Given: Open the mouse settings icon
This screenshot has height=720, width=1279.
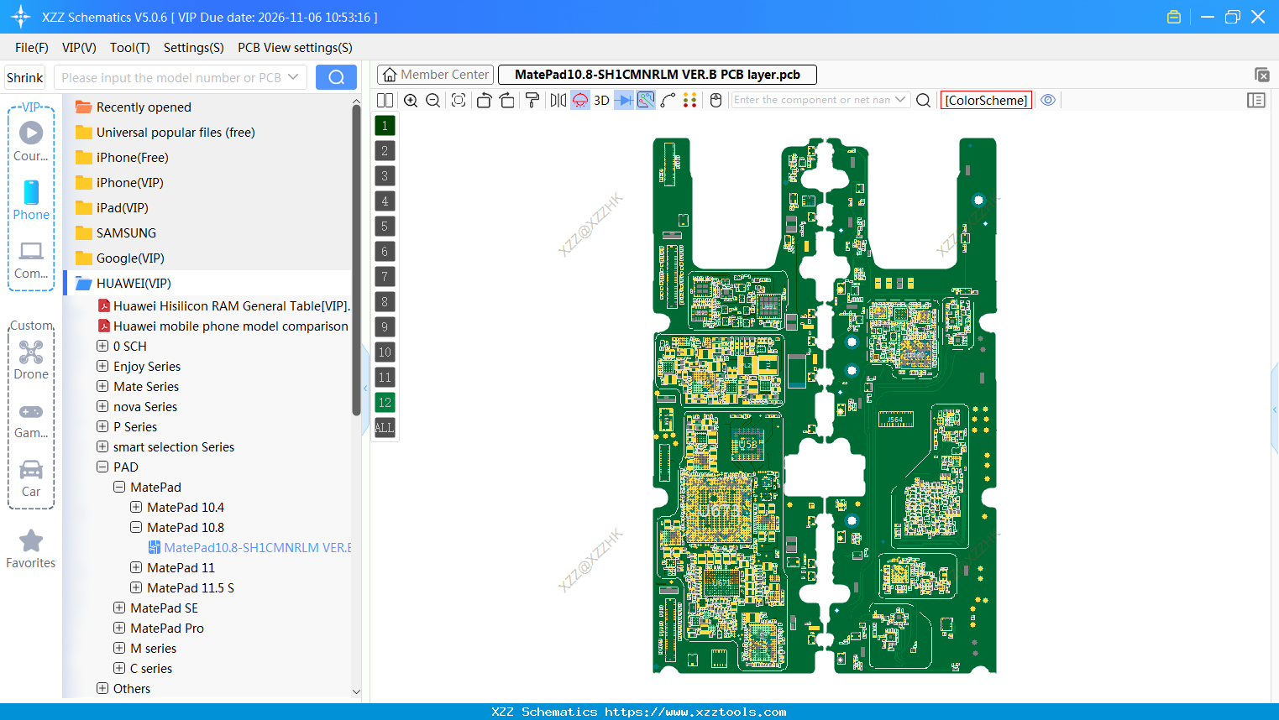Looking at the screenshot, I should 715,100.
